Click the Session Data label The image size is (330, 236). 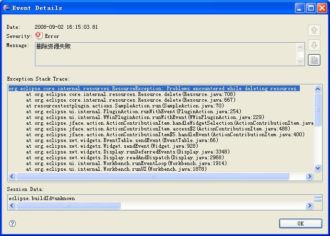pos(25,189)
